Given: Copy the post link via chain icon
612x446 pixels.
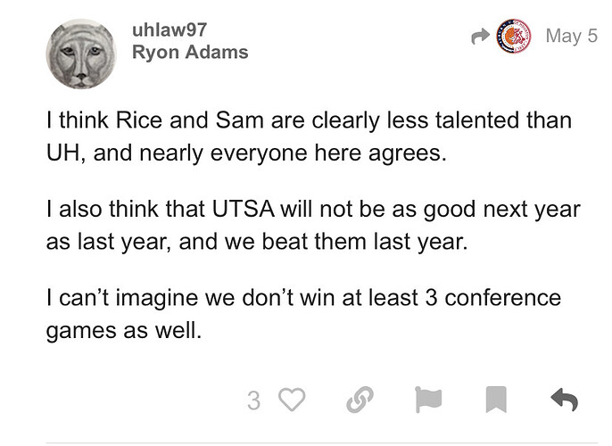Looking at the screenshot, I should 360,400.
